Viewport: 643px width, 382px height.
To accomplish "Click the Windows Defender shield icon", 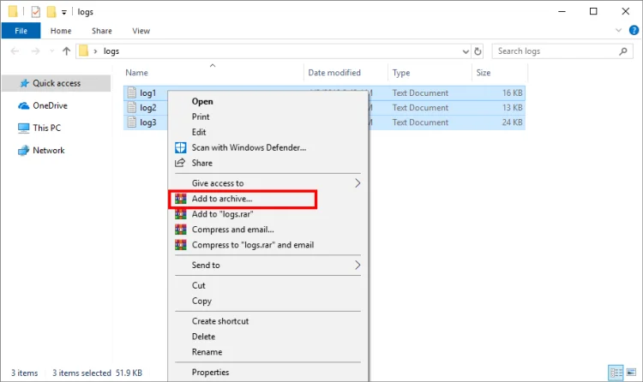I will point(180,147).
